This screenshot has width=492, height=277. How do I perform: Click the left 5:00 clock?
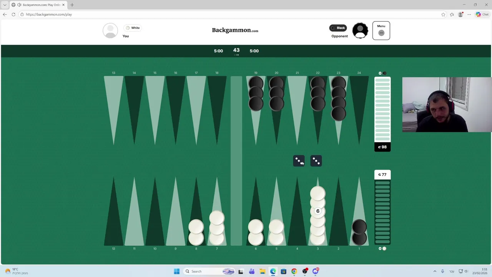coord(218,51)
